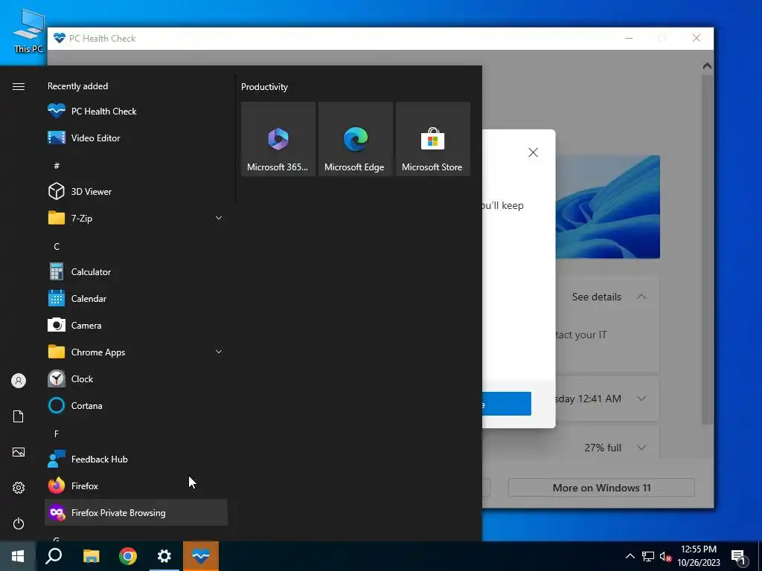This screenshot has width=762, height=571.
Task: Open Microsoft Store tile
Action: click(x=432, y=139)
